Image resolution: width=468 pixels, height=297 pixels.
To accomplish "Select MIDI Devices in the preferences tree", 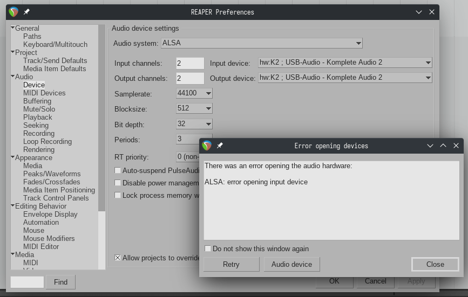I will (44, 93).
